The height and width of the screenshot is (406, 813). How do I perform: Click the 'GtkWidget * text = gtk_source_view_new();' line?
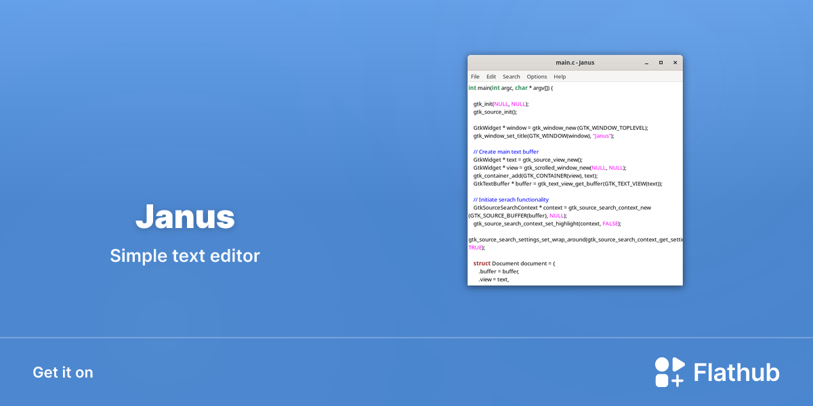[528, 160]
